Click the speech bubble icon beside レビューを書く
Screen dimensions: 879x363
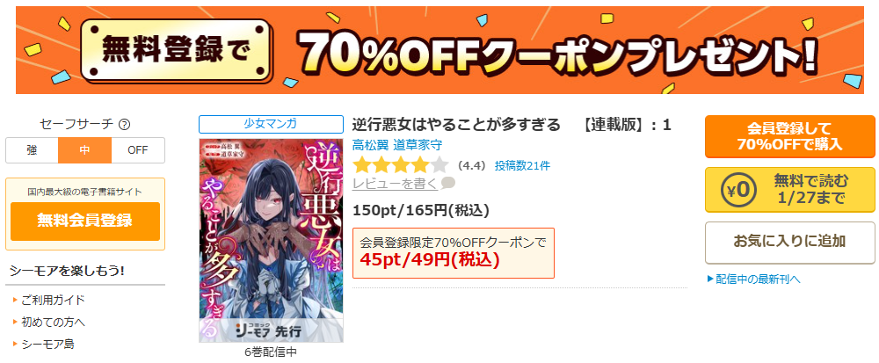pos(448,183)
